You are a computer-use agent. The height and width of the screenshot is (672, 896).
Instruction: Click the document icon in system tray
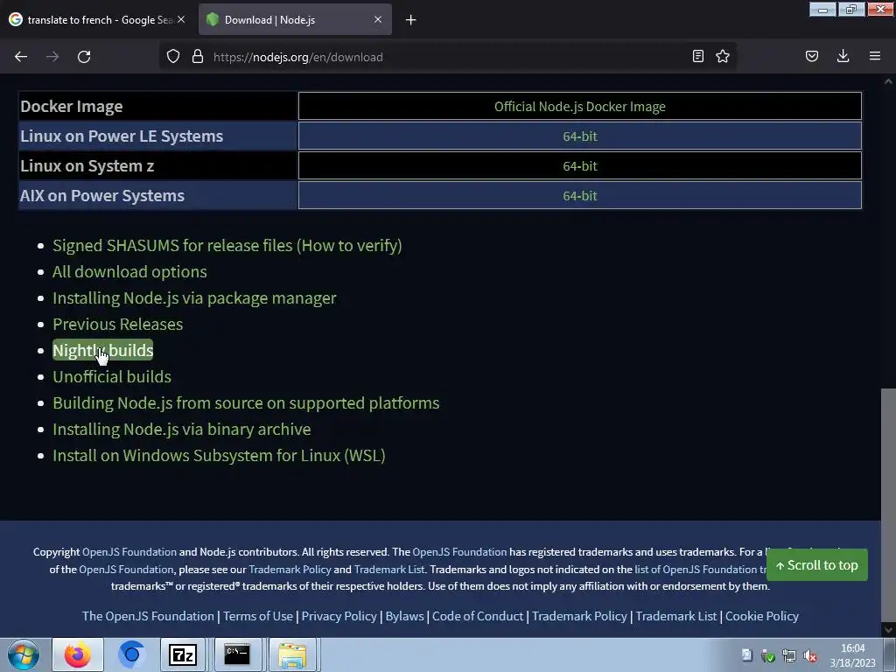(x=747, y=655)
